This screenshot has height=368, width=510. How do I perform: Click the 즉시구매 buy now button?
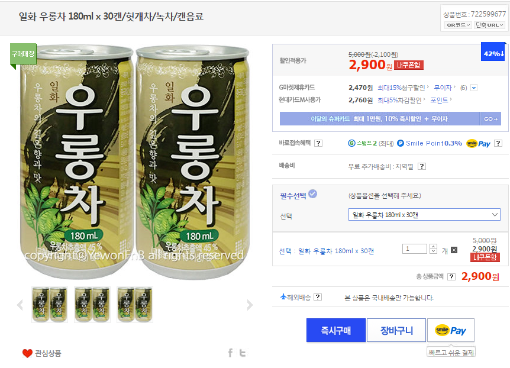tap(335, 330)
